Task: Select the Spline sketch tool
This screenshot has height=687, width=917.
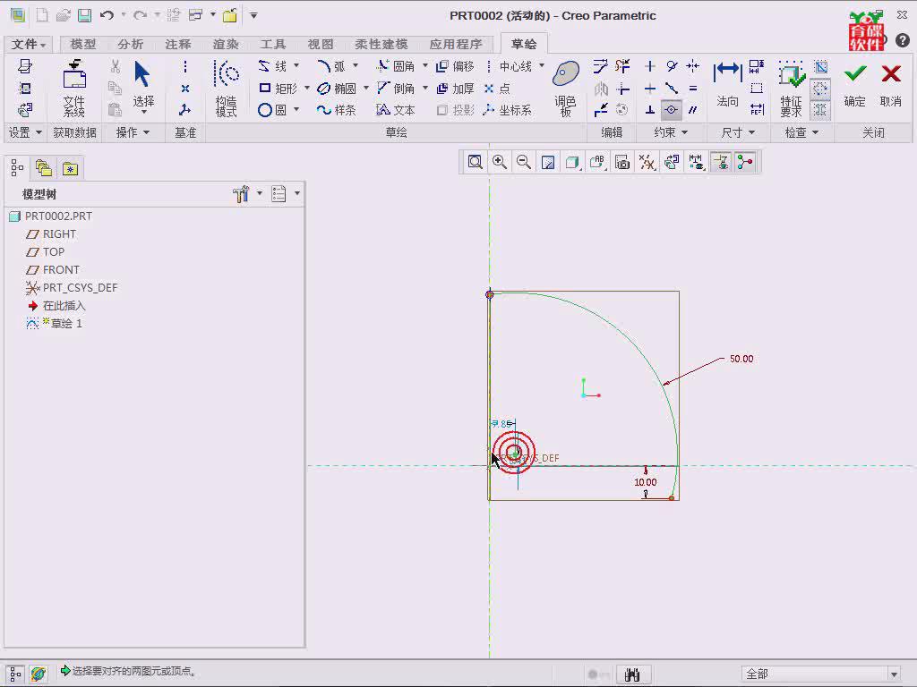Action: [x=337, y=110]
